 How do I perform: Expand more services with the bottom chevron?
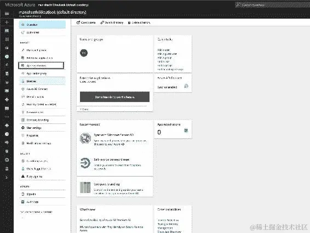[x=7, y=178]
